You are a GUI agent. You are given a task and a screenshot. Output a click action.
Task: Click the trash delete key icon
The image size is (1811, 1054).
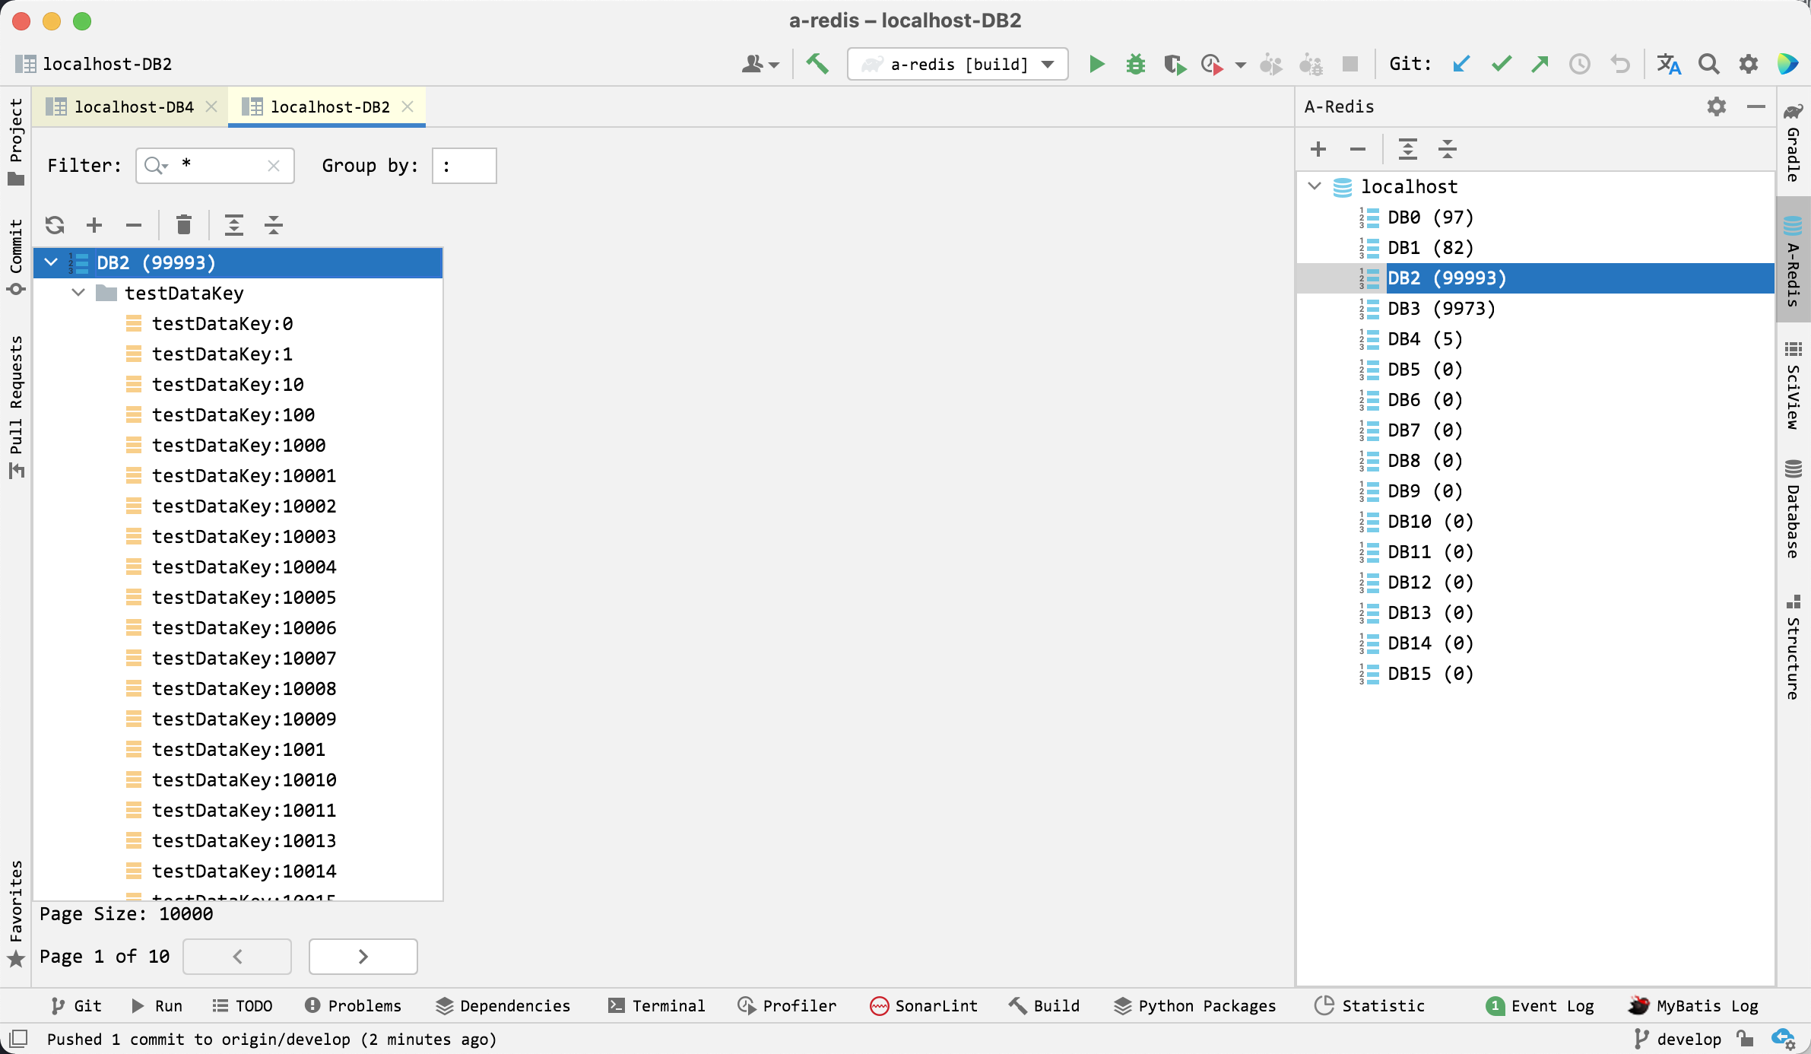coord(183,225)
